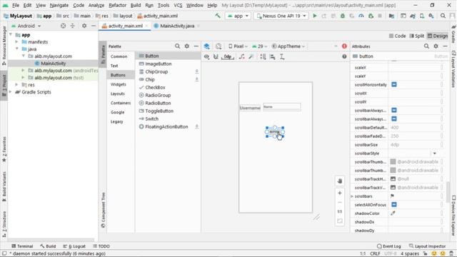Open the Event Log tool window

click(x=388, y=246)
